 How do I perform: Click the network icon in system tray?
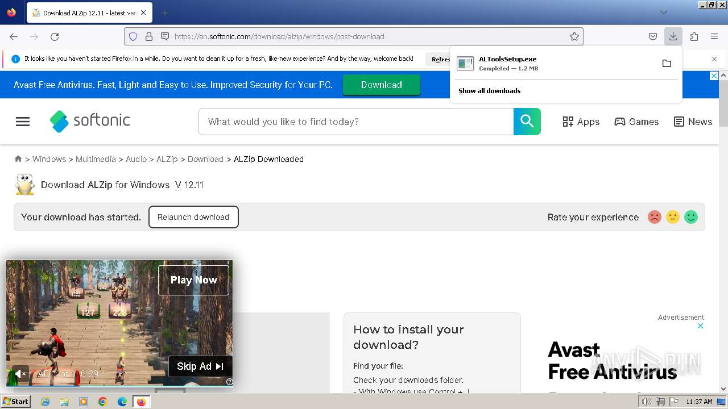coord(661,402)
